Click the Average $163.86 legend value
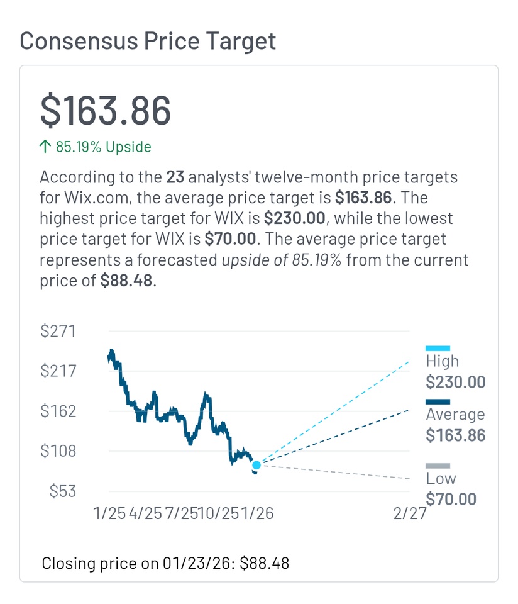 (x=456, y=435)
